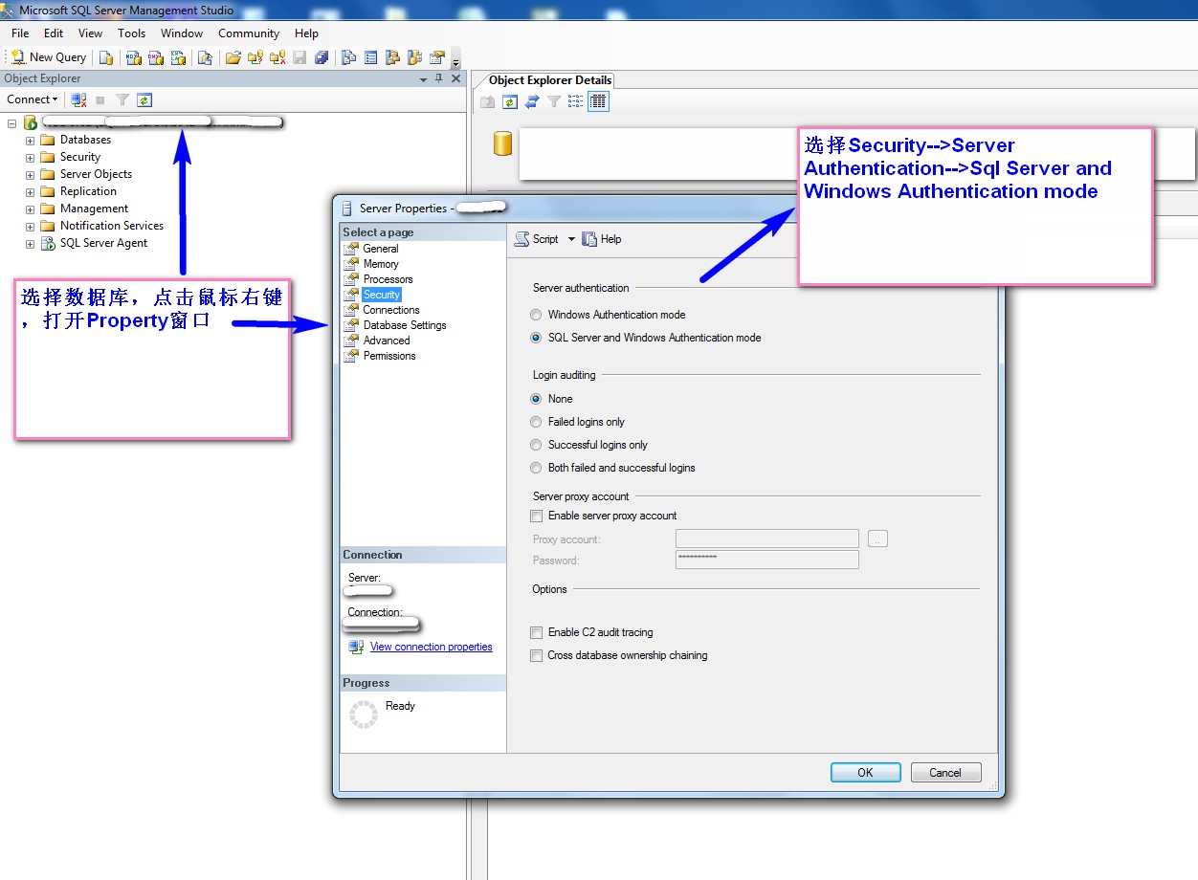Image resolution: width=1198 pixels, height=880 pixels.
Task: Click Synchronize icon in Object Explorer Details
Action: click(531, 101)
